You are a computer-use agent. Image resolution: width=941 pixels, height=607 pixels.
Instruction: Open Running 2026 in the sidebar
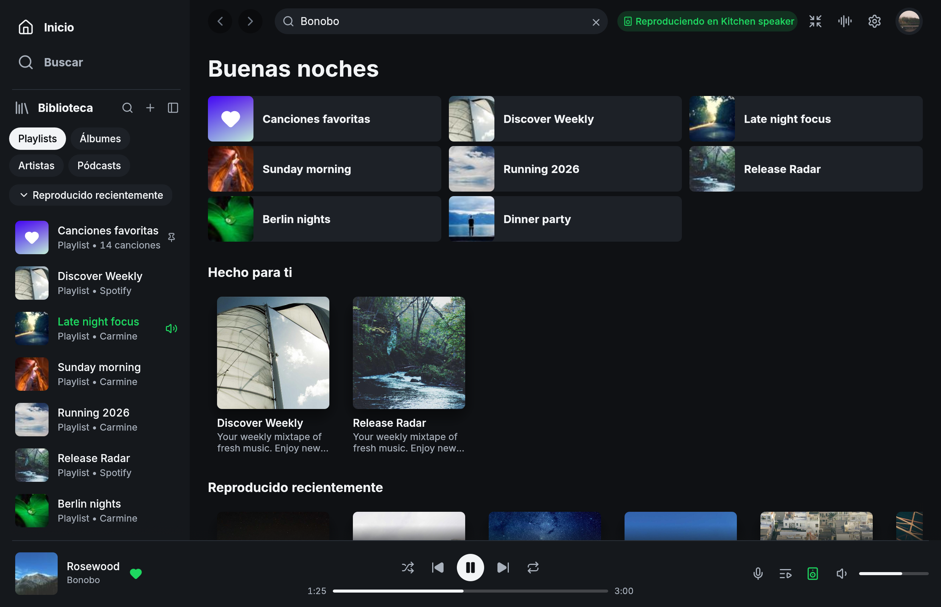point(94,419)
